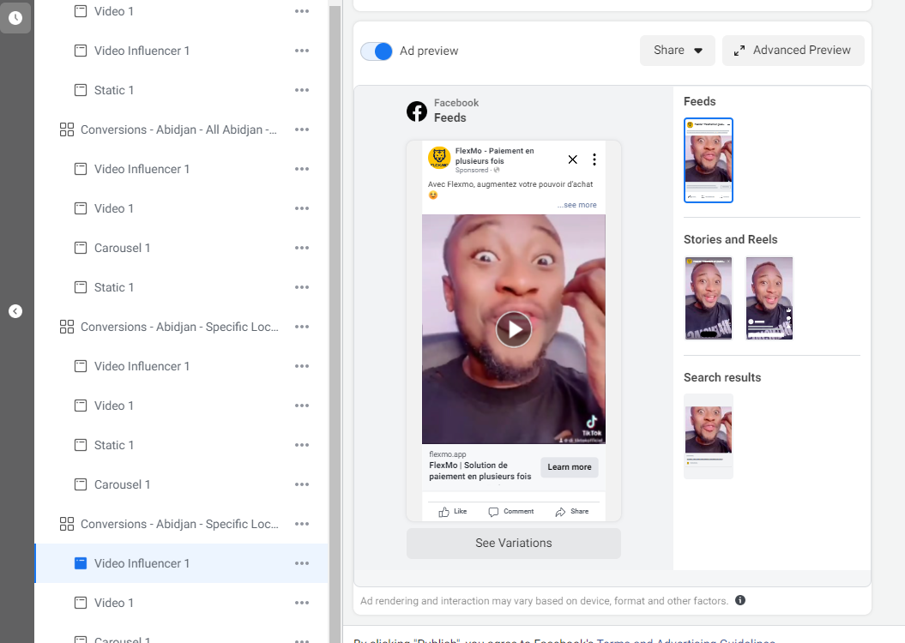This screenshot has width=905, height=643.
Task: Click the clock history icon in sidebar
Action: (15, 17)
